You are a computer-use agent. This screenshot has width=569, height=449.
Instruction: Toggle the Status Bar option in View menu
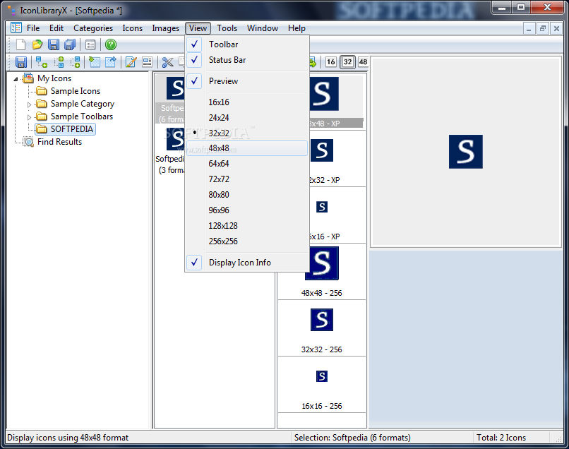tap(247, 60)
